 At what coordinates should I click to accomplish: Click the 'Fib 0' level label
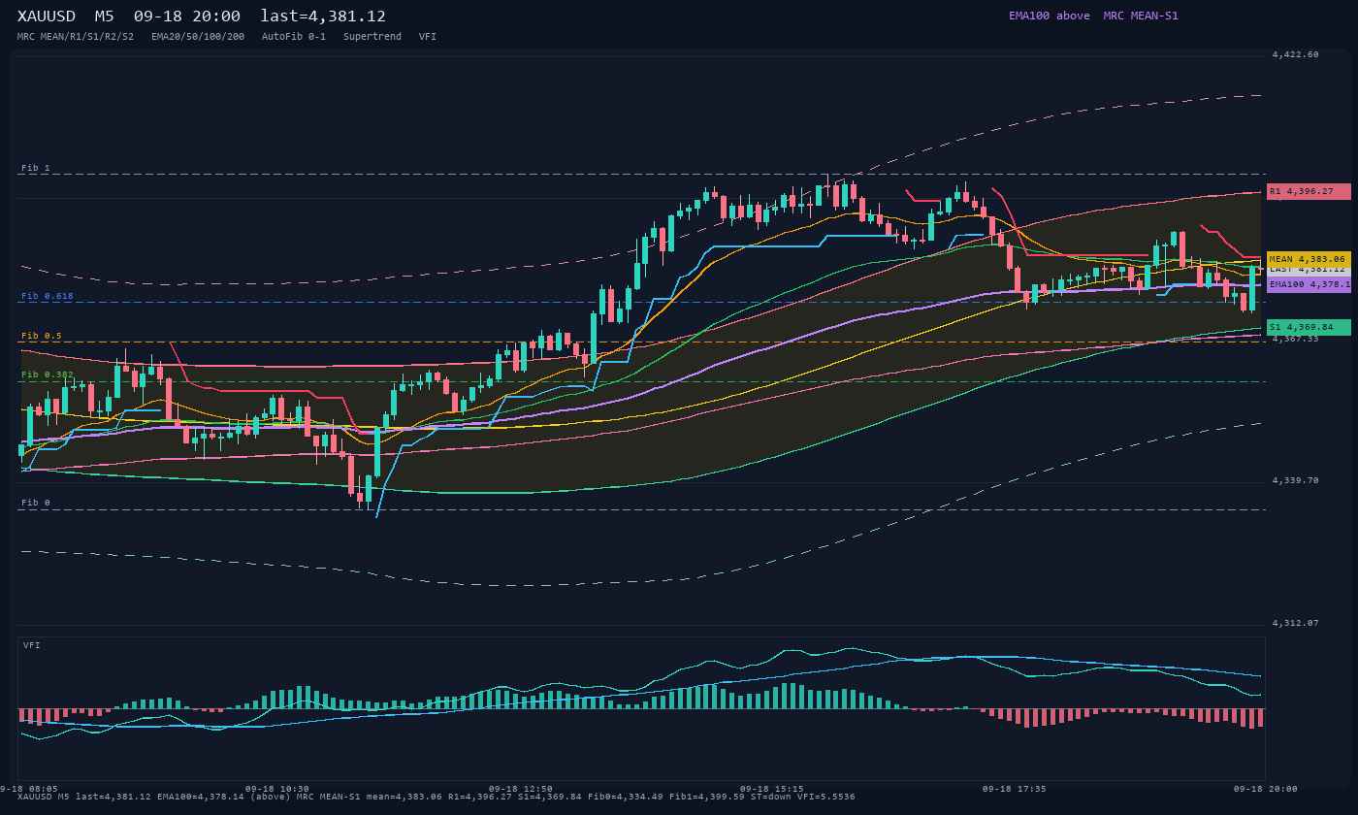pos(36,503)
